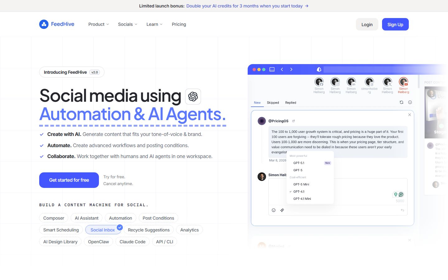Select the Post Conditions feature chip
The height and width of the screenshot is (280, 448).
click(158, 218)
